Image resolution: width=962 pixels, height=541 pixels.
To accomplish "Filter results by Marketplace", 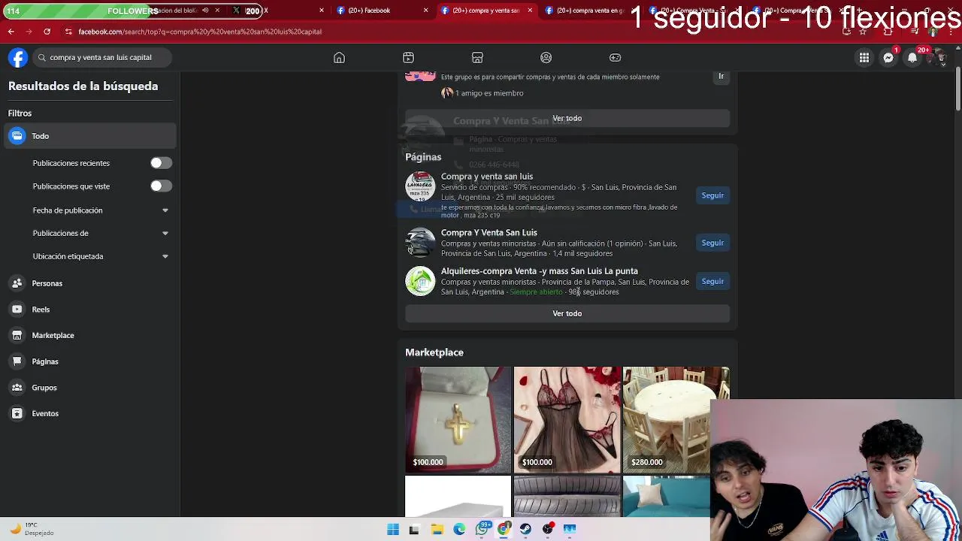I will 90,335.
